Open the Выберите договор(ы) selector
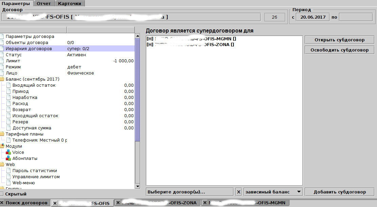 (x=190, y=192)
